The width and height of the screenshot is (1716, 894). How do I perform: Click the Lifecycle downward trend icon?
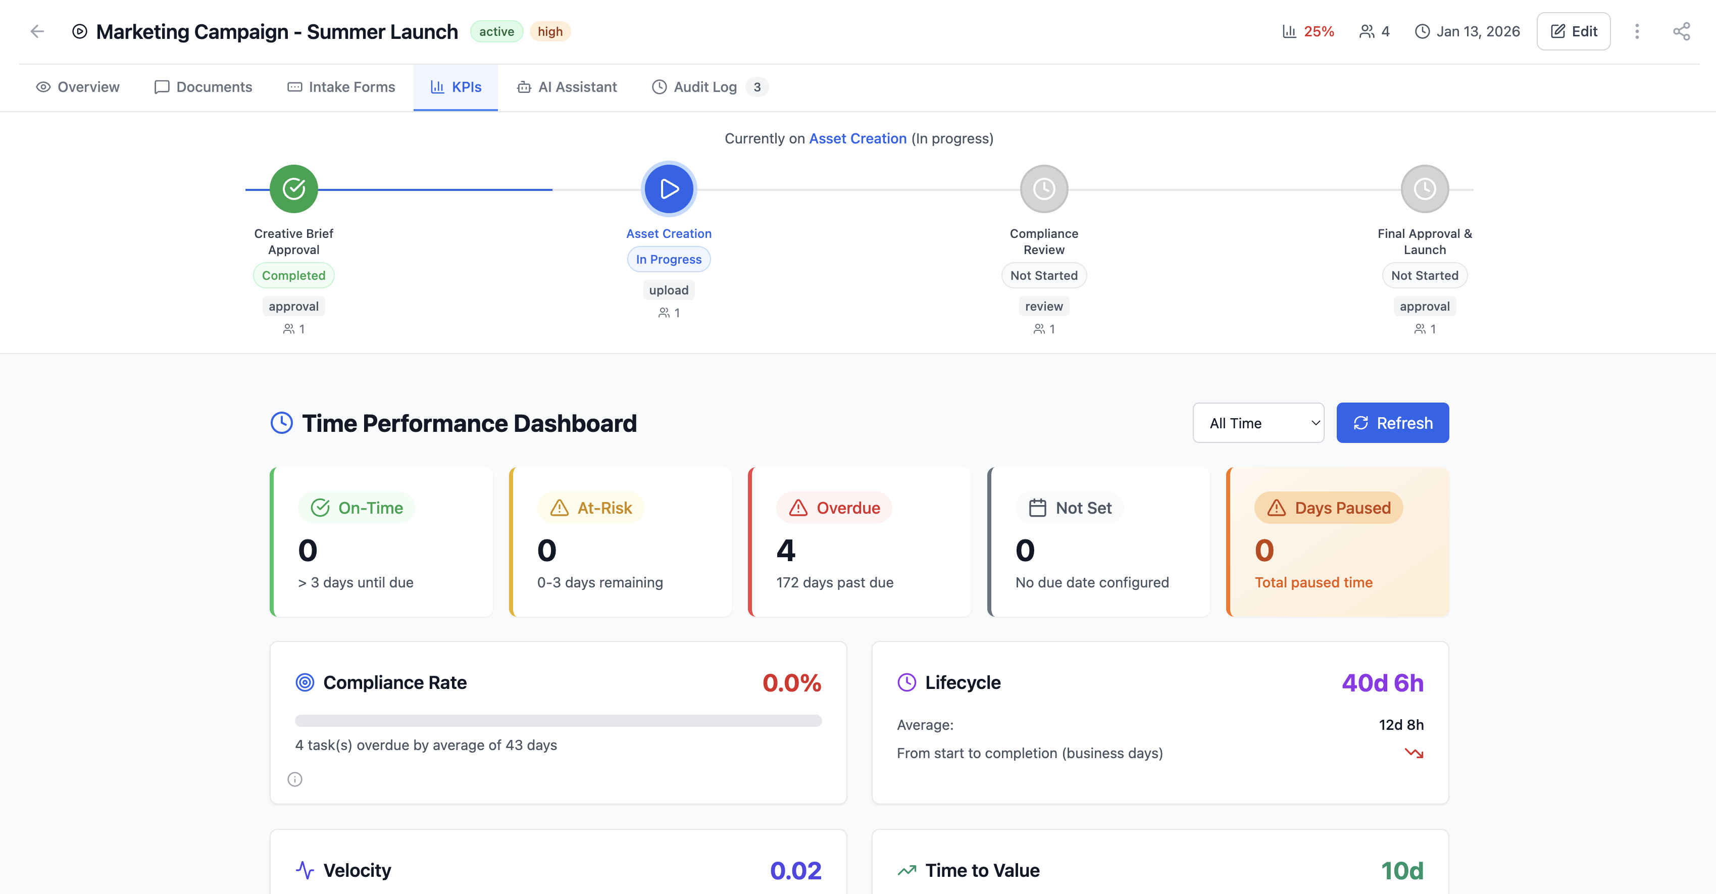1414,754
